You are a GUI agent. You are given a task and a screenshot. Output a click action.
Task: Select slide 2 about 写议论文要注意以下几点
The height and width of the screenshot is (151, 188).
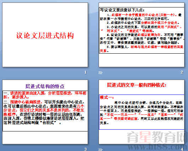click(142, 35)
